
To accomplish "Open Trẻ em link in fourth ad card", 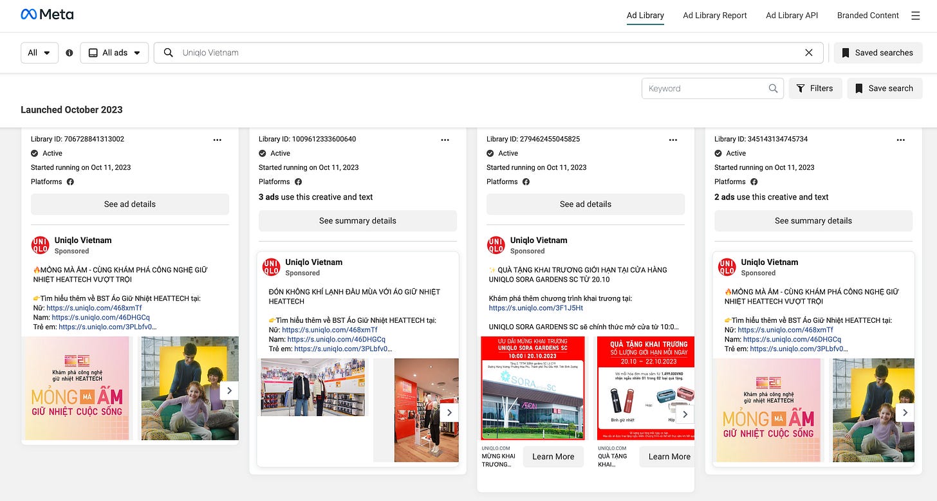I will click(x=799, y=349).
